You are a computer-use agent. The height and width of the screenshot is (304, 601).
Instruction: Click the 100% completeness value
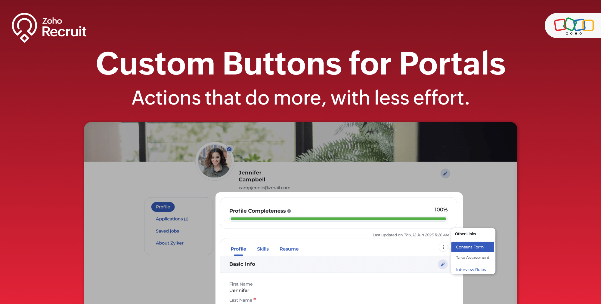coord(441,210)
